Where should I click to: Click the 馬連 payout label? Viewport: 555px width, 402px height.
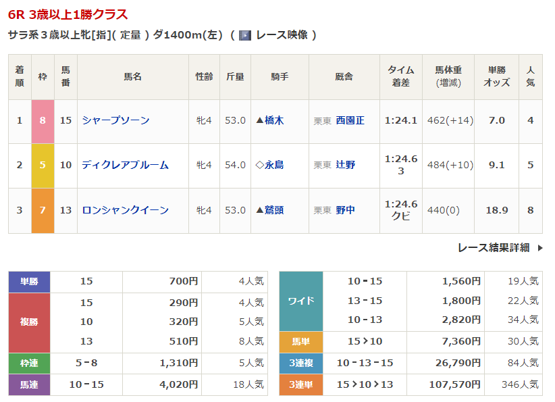[29, 384]
